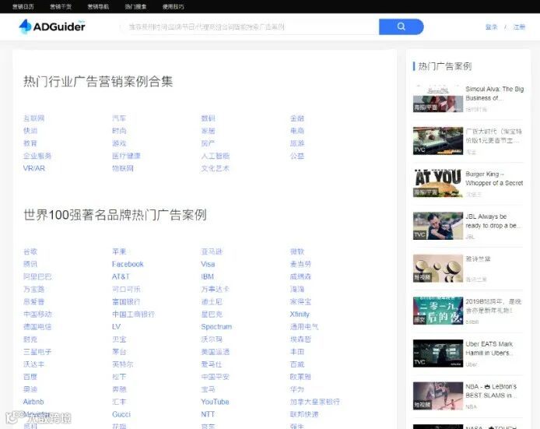This screenshot has width=540, height=429.
Task: Go to the 教育 industry cases
Action: tap(30, 143)
